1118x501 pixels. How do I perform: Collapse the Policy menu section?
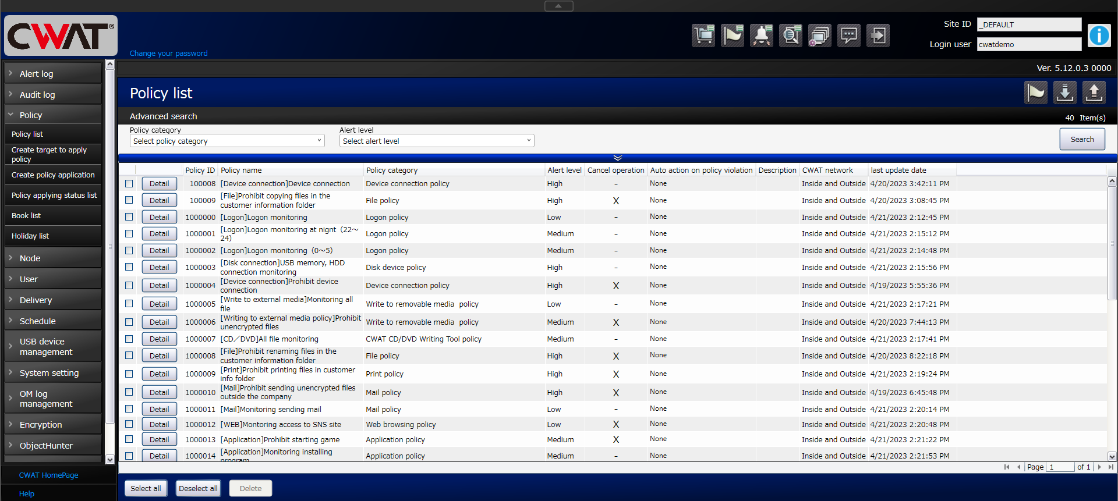pos(53,115)
